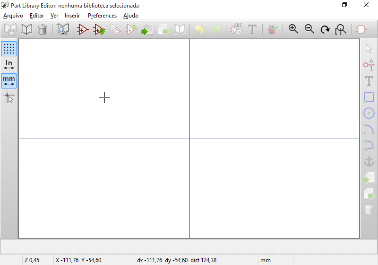Open the Preferences menu

tap(102, 16)
